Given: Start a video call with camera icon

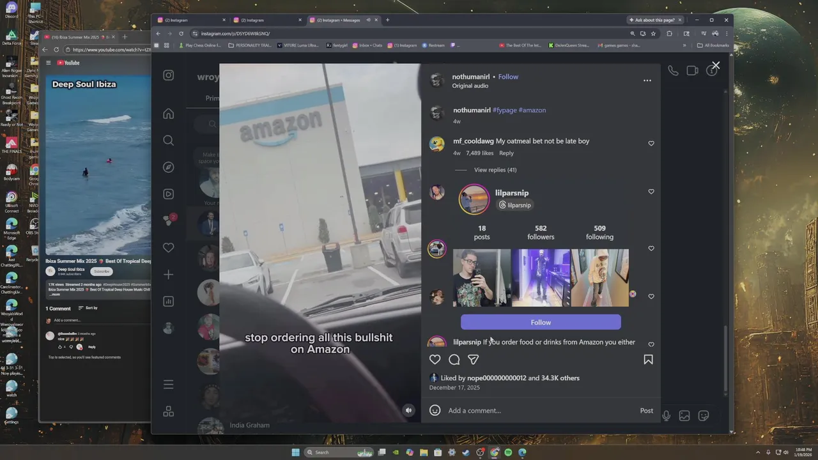Looking at the screenshot, I should tap(692, 70).
